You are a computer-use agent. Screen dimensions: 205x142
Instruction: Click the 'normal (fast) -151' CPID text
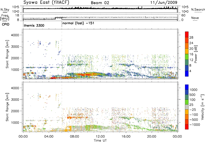[78, 23]
